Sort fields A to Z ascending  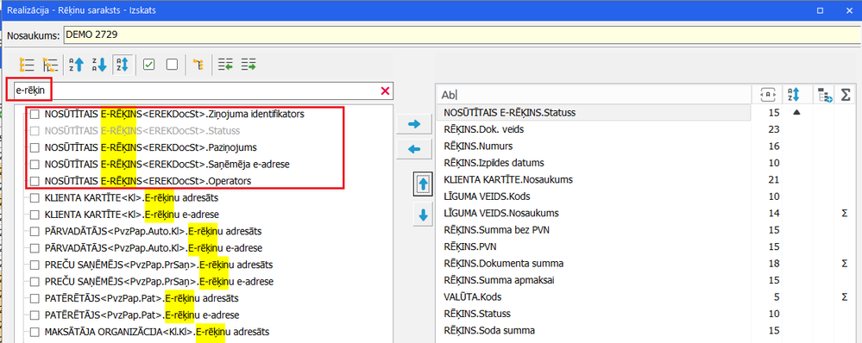[x=76, y=65]
